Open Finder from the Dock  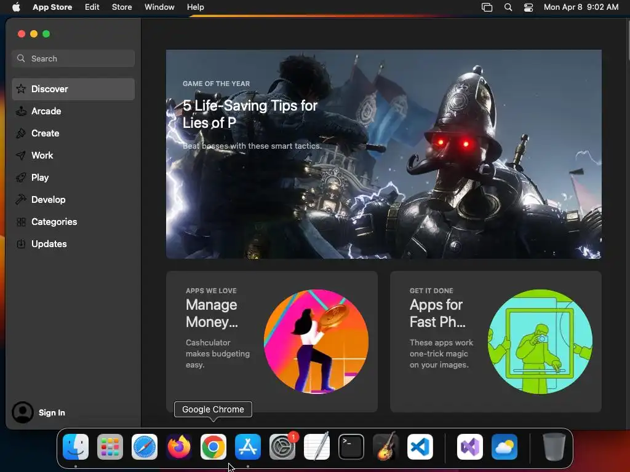click(x=76, y=447)
